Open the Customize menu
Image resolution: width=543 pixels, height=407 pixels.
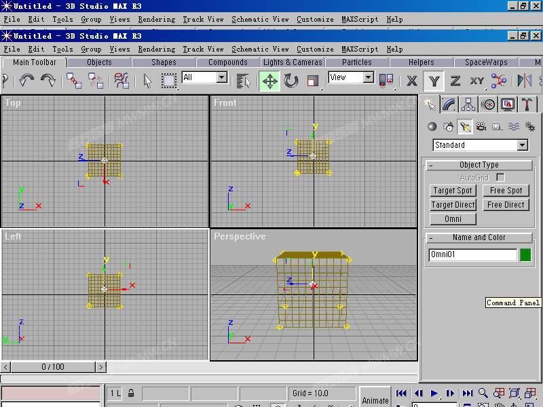point(315,49)
